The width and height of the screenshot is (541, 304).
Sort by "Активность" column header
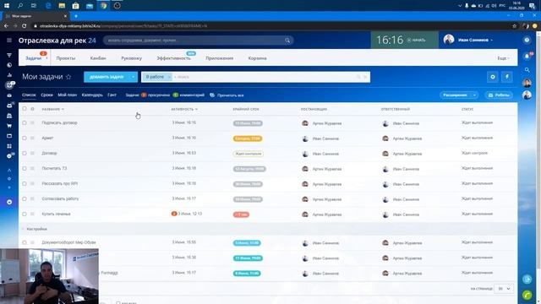pyautogui.click(x=184, y=109)
